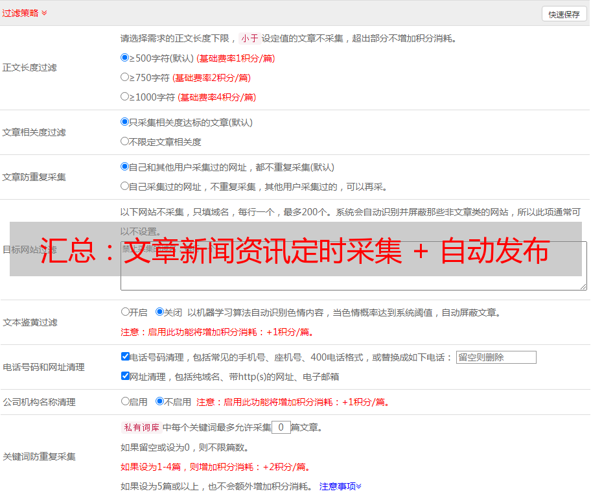Select 自己采集过的网址,不重复采集 option
The height and width of the screenshot is (498, 591).
pos(125,186)
